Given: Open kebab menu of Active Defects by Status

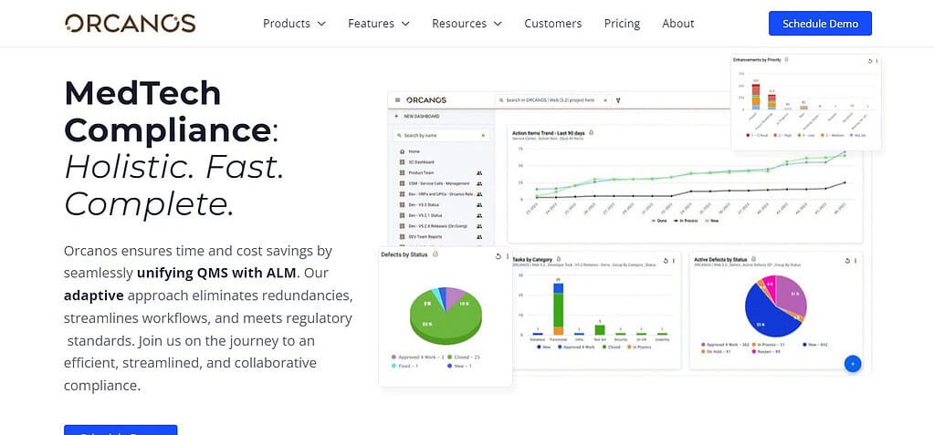Looking at the screenshot, I should (x=855, y=261).
